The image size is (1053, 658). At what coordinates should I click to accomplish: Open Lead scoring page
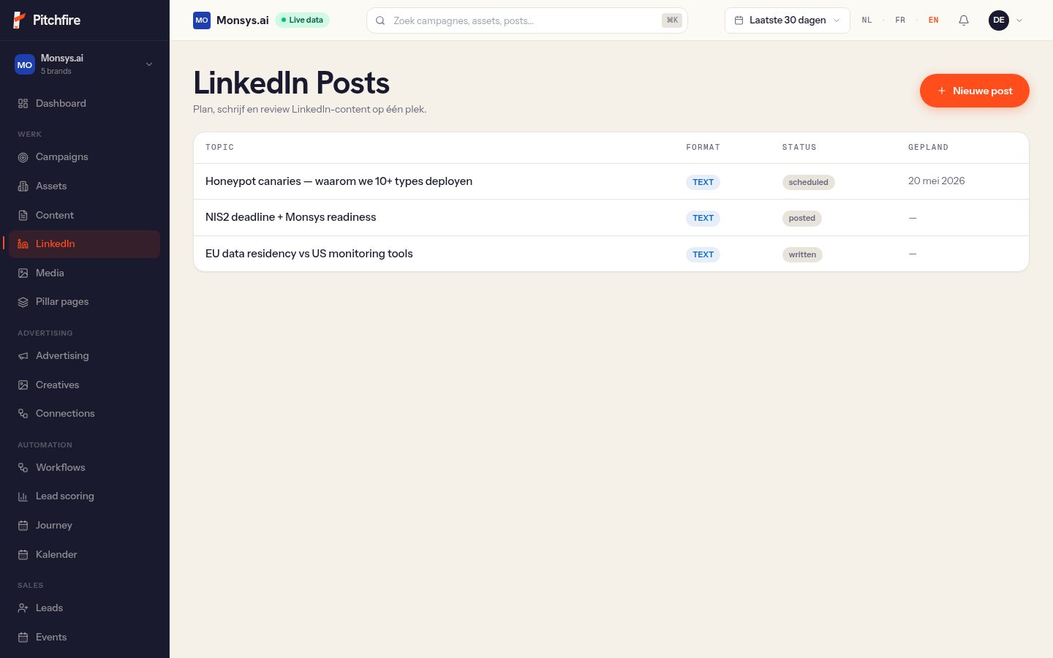85,496
